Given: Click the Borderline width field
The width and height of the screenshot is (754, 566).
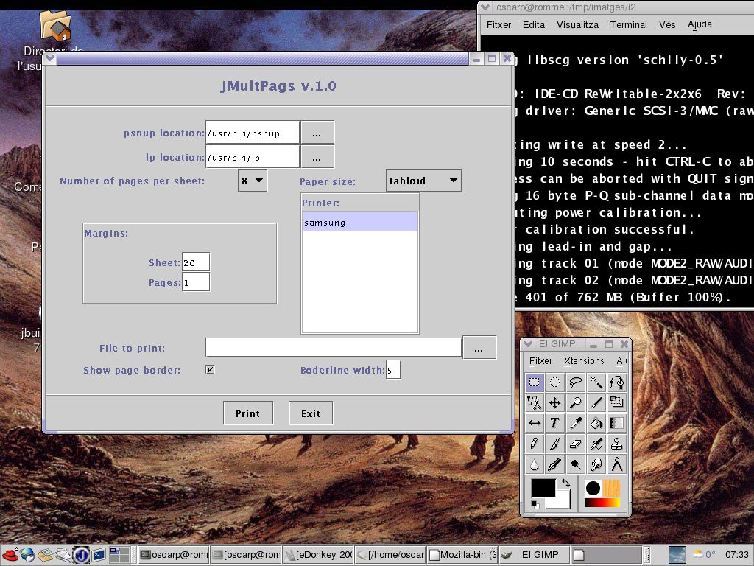Looking at the screenshot, I should (x=393, y=370).
